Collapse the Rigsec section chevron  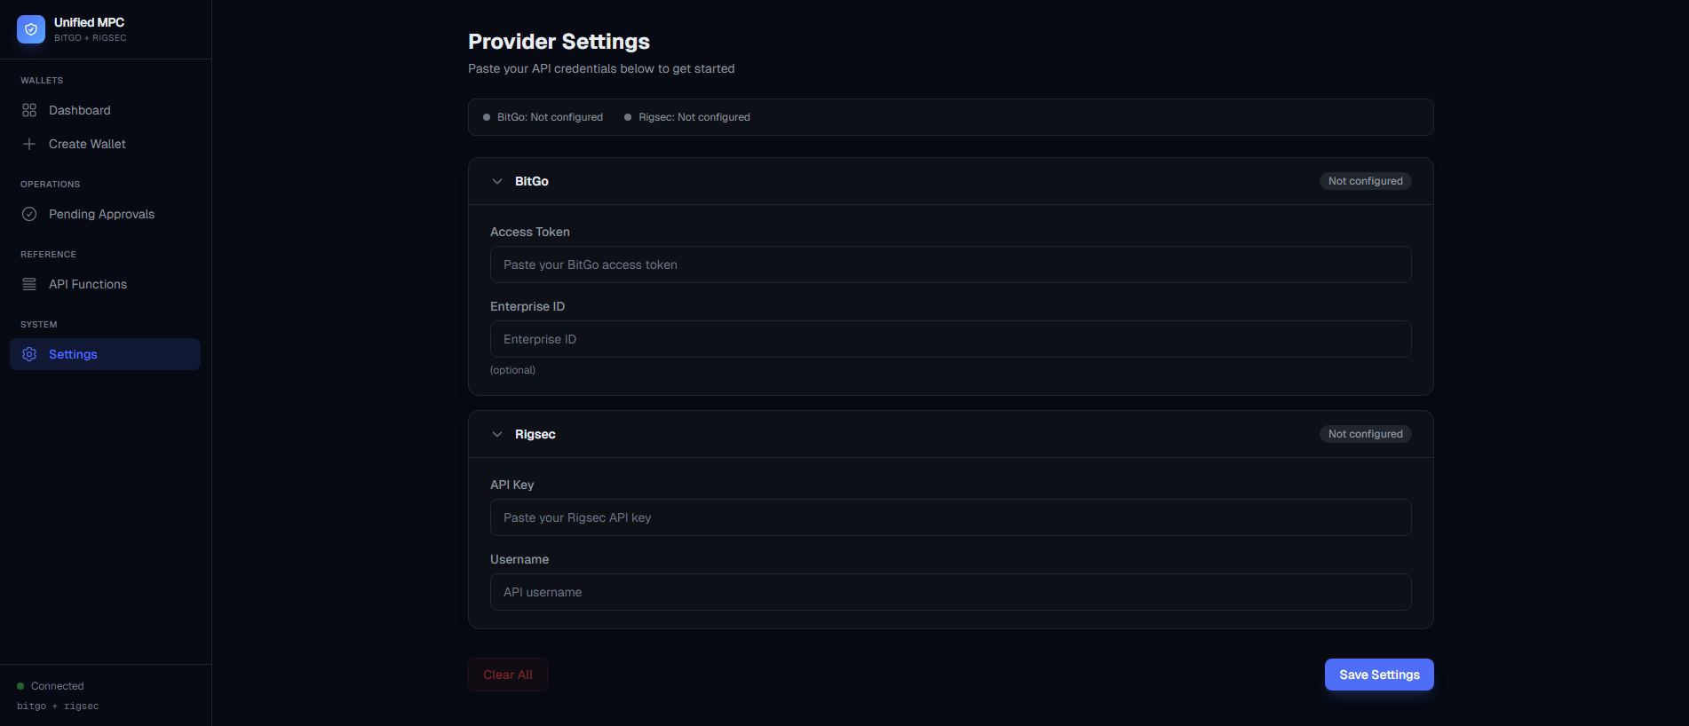[497, 434]
